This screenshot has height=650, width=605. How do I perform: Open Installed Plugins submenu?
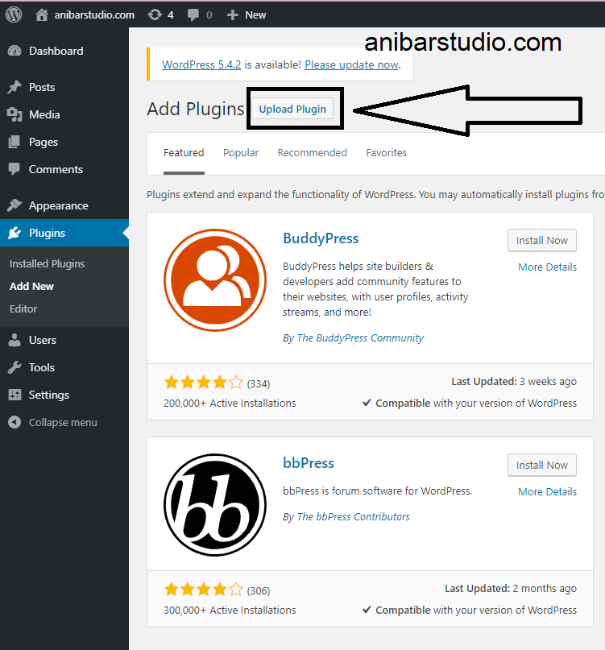tap(47, 263)
